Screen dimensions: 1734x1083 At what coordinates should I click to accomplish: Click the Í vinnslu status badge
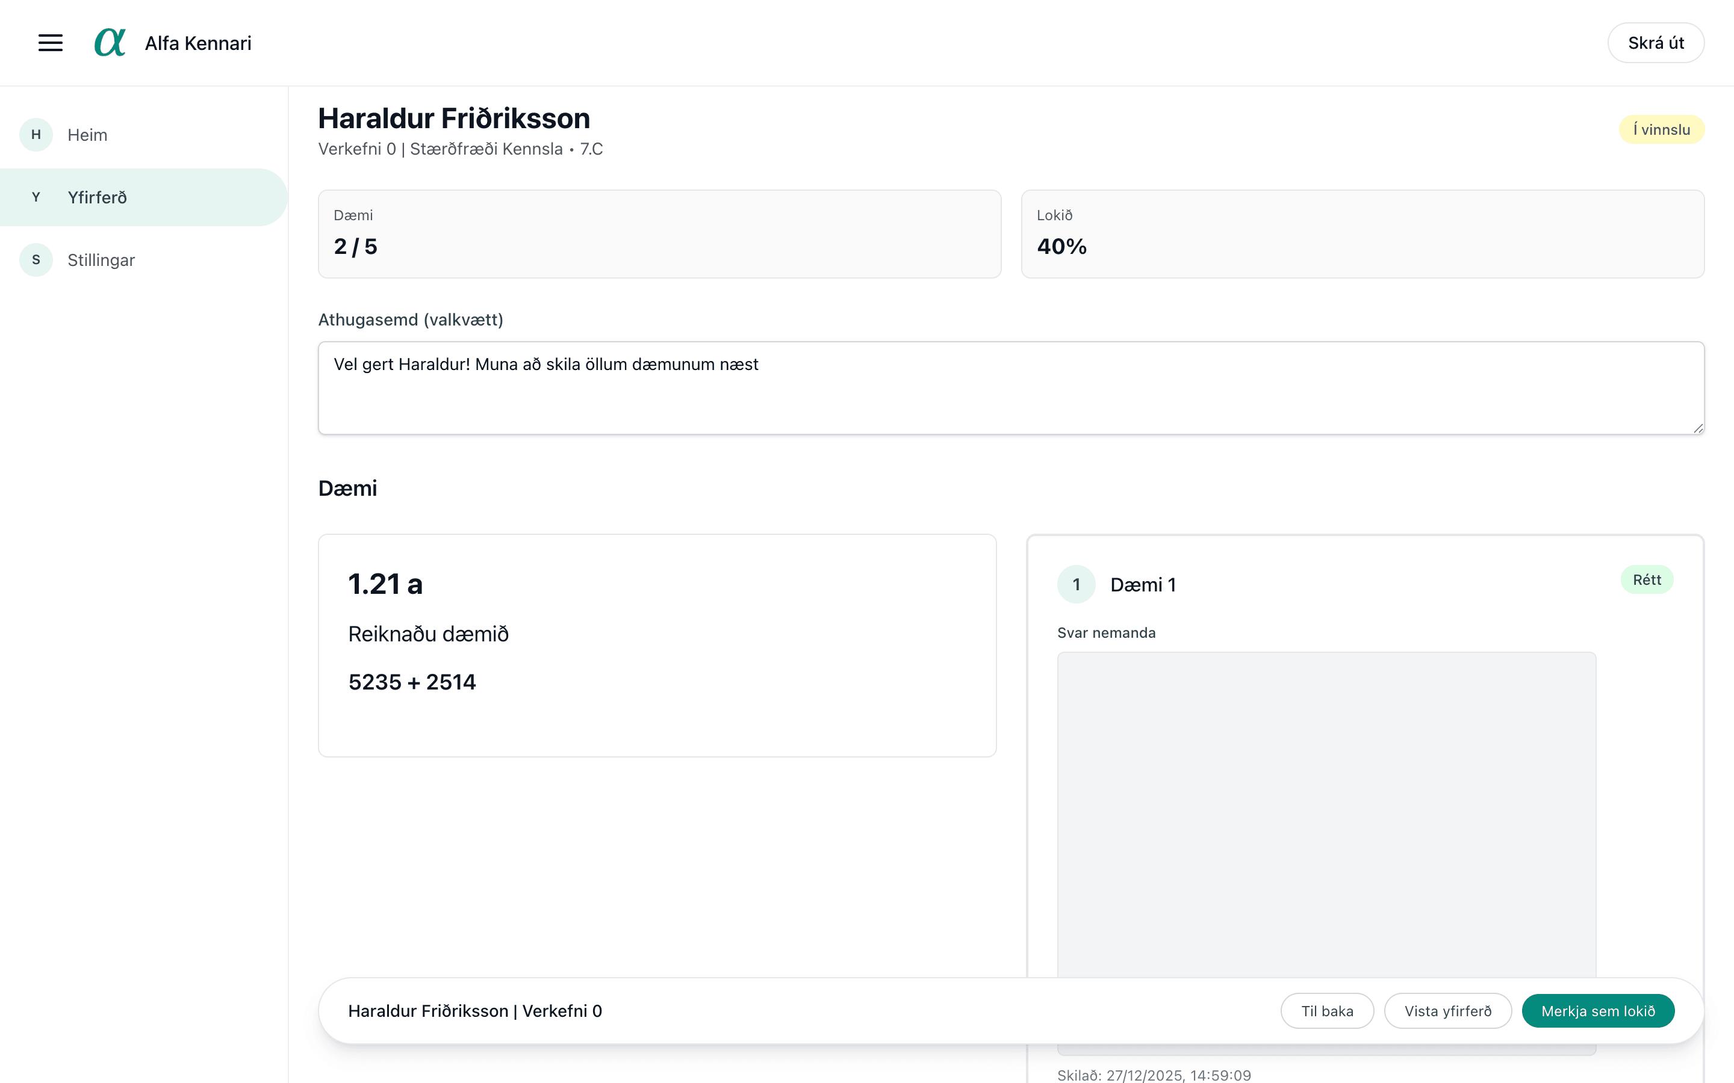(x=1661, y=129)
